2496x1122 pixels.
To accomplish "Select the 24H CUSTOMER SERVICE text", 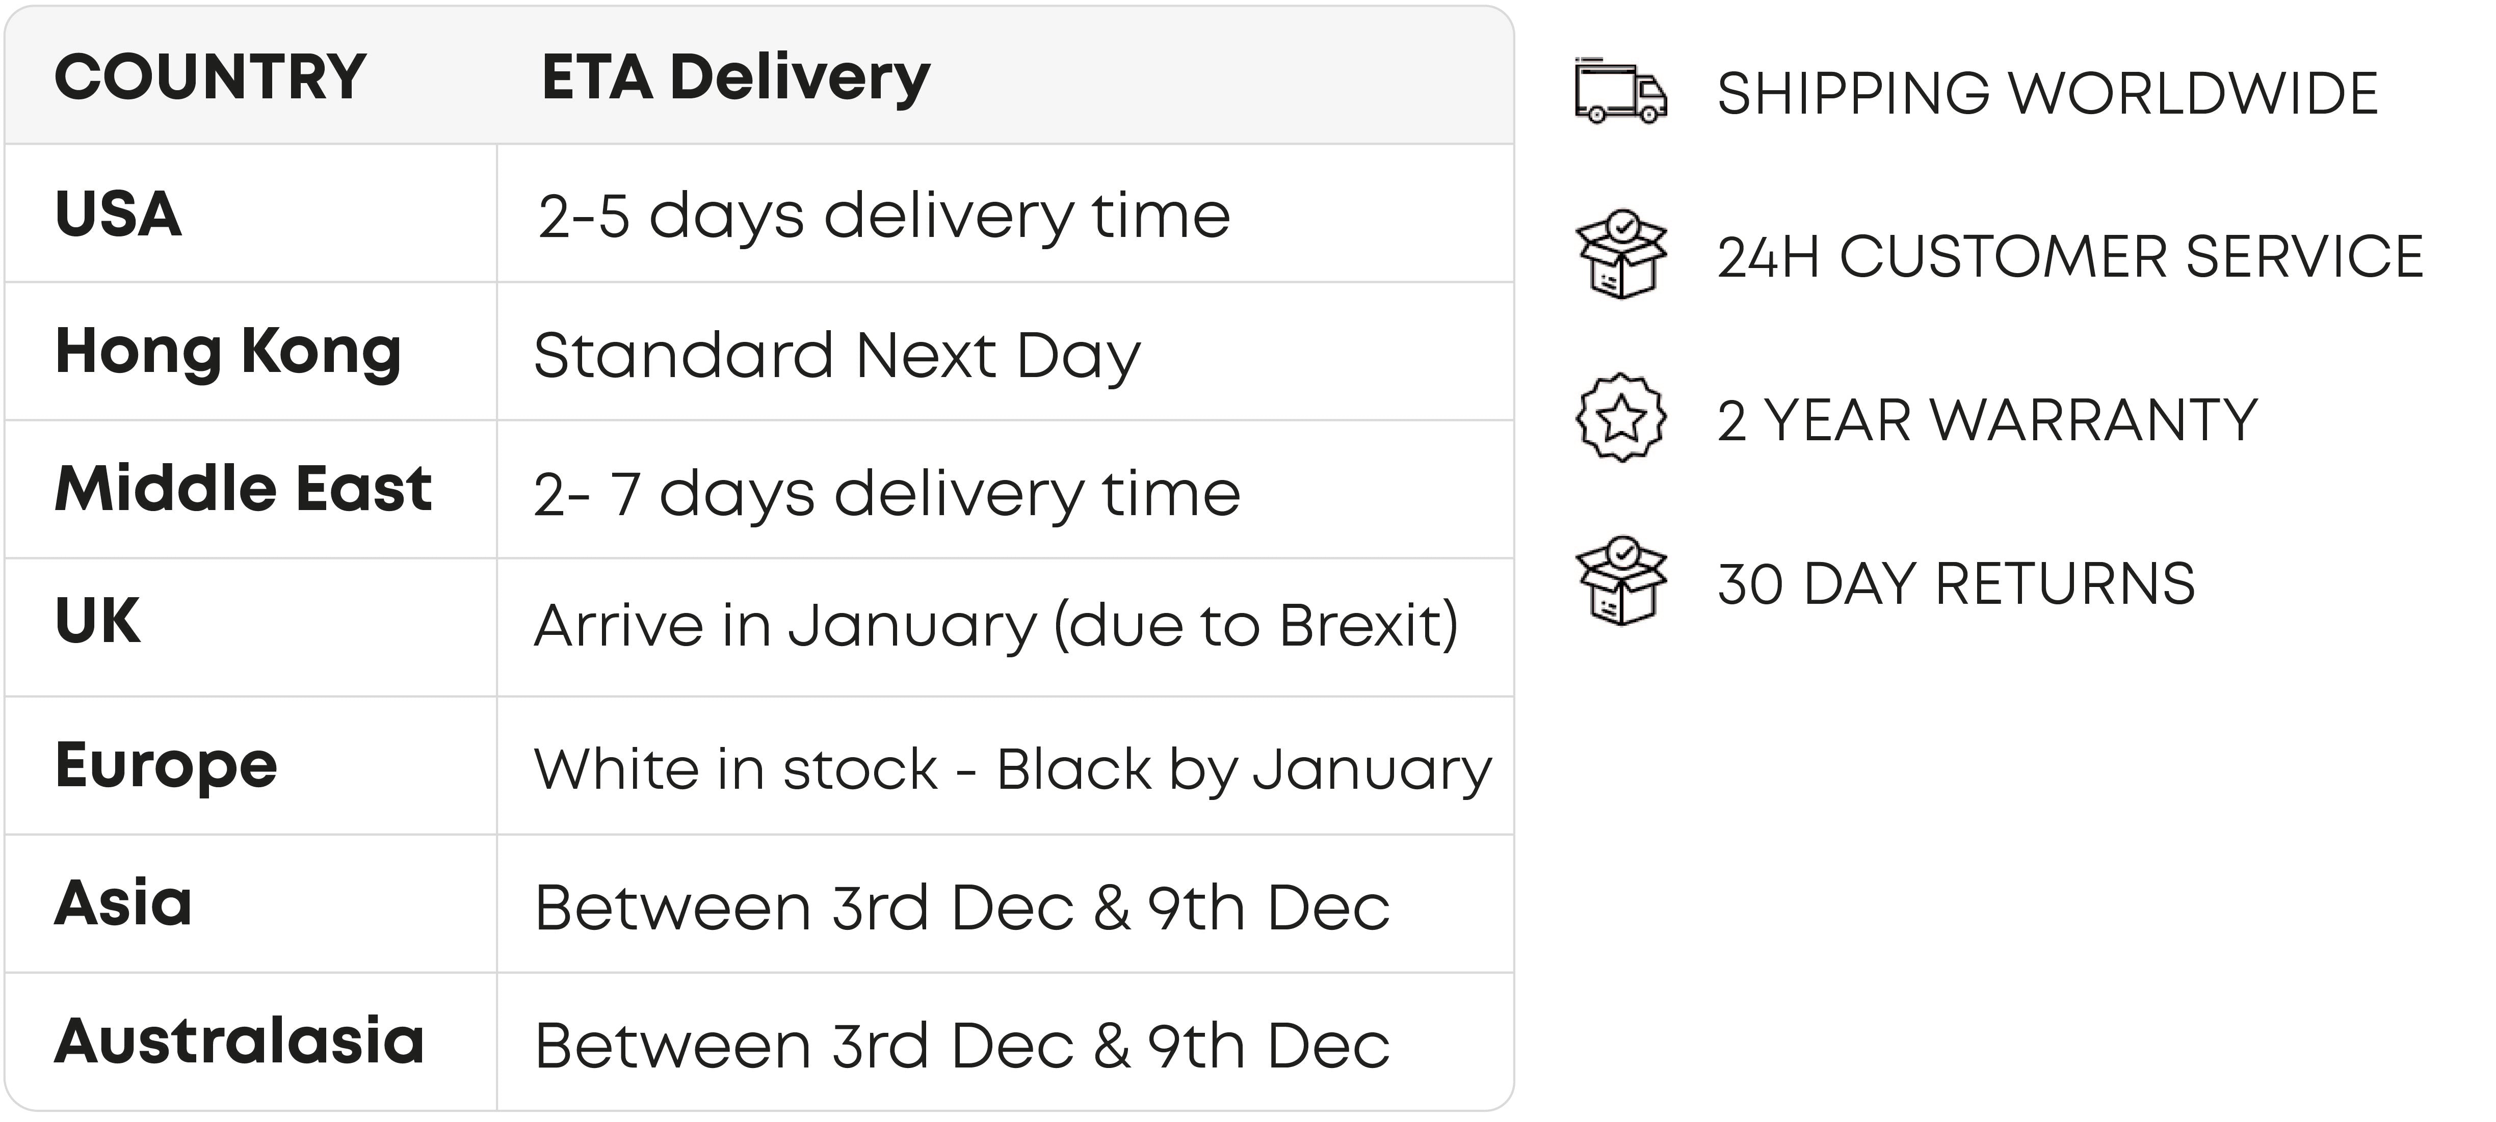I will click(2070, 258).
